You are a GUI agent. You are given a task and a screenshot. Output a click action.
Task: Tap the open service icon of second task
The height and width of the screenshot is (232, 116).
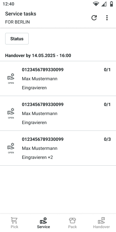coord(11,113)
